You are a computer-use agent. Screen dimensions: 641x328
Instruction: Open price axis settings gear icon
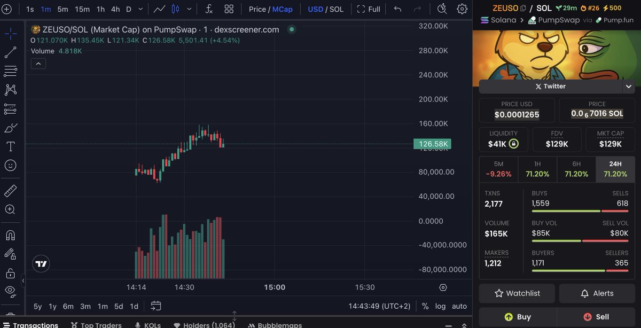click(x=443, y=287)
